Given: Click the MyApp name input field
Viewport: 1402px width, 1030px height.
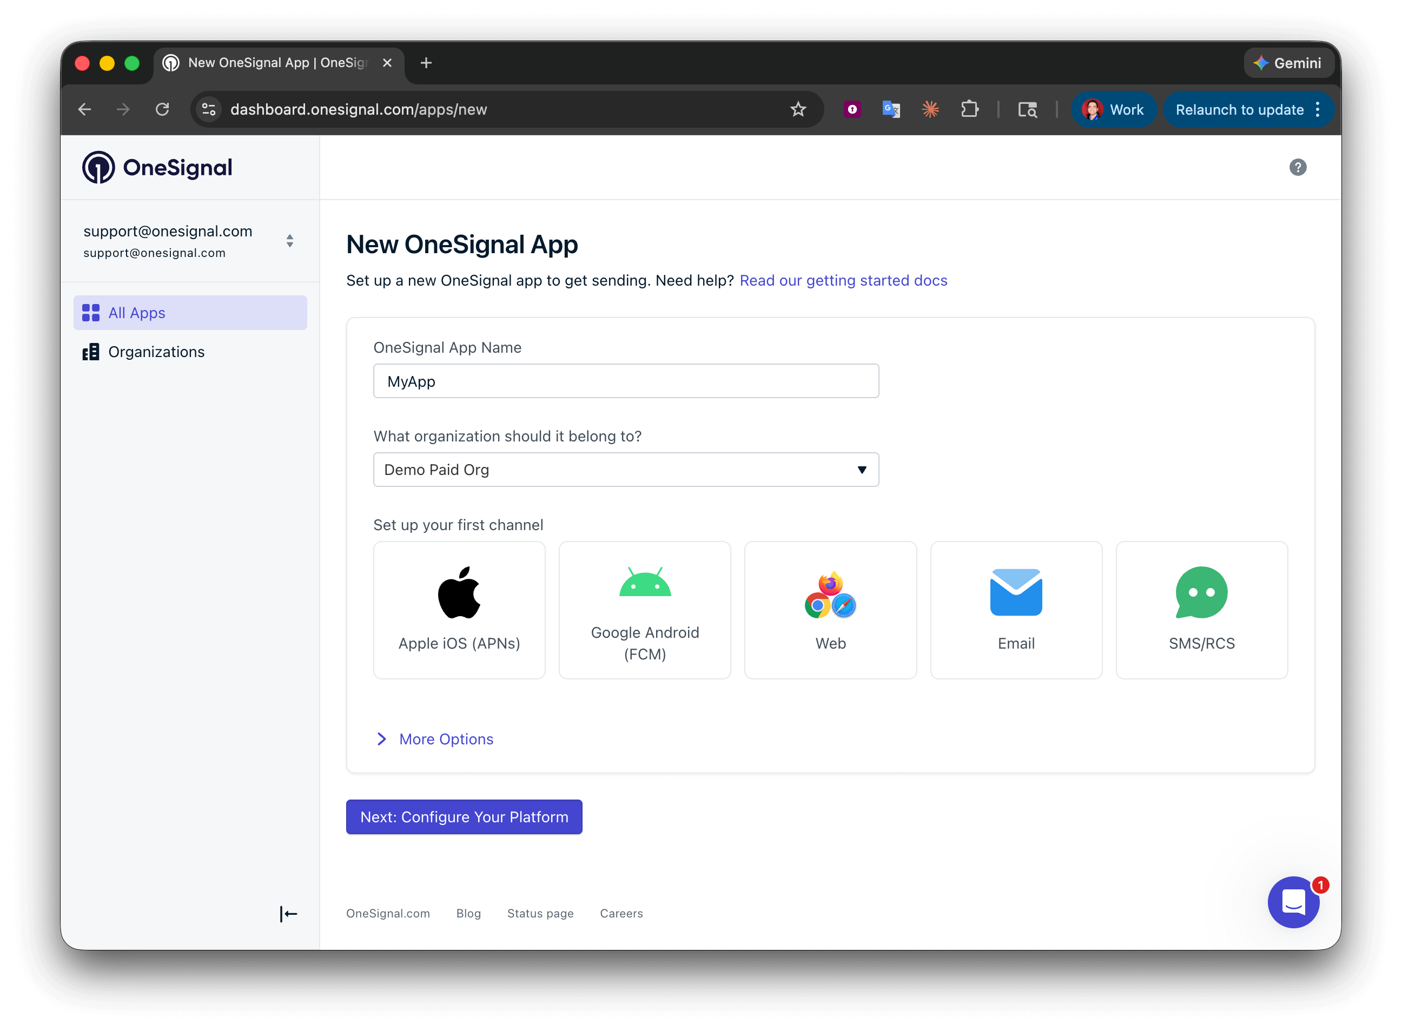Looking at the screenshot, I should point(625,381).
